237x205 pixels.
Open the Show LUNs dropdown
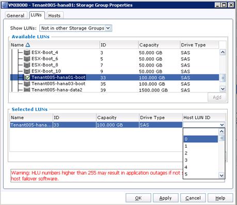pos(108,28)
